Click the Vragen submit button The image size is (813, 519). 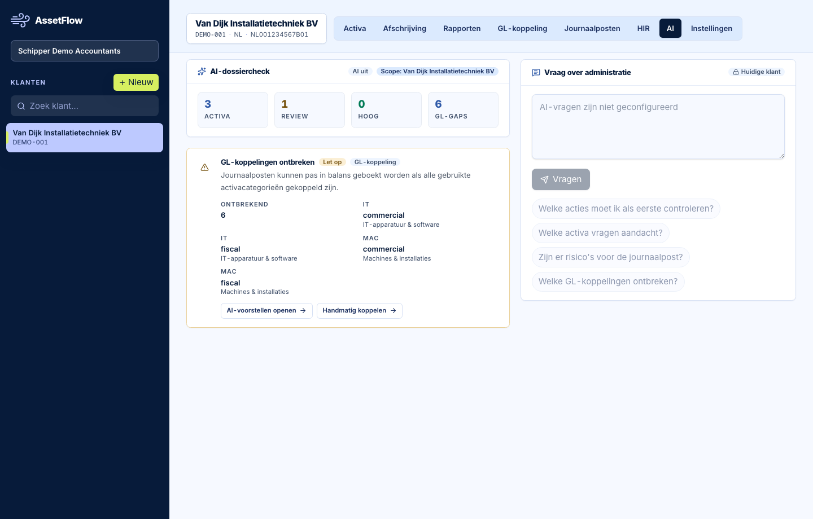pos(561,179)
